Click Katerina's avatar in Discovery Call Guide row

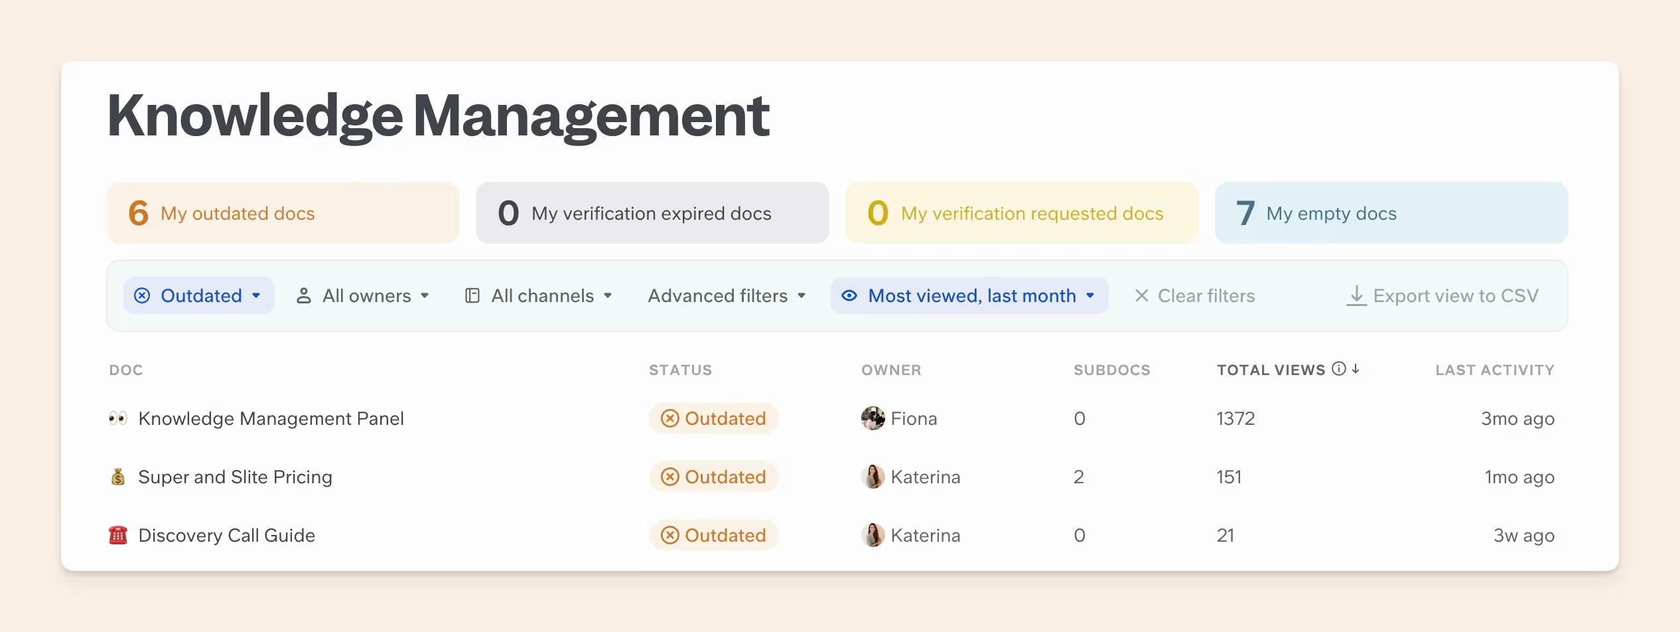[873, 535]
